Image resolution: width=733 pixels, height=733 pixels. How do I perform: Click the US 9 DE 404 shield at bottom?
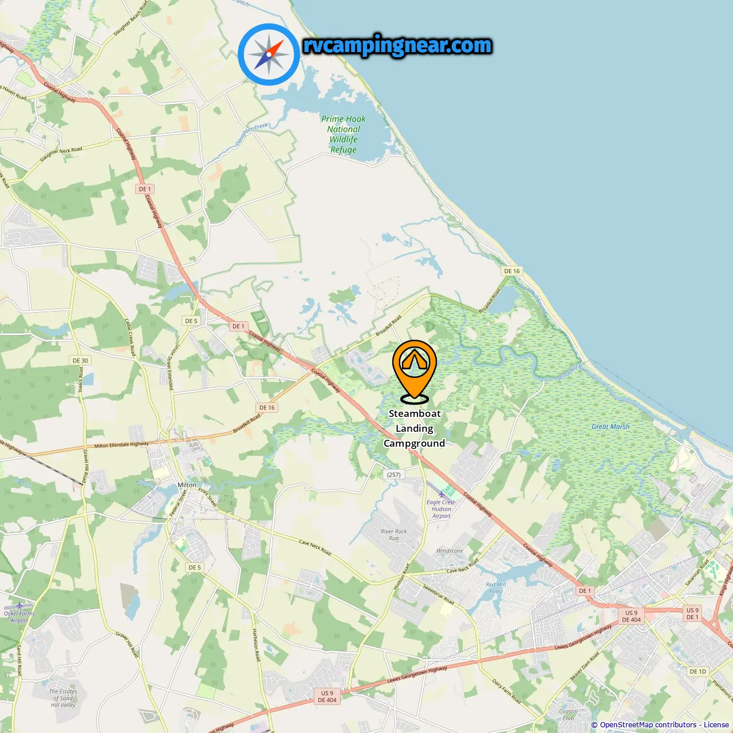327,696
